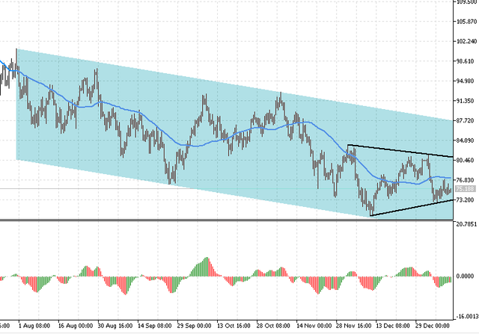Click the 87.720 price axis label
This screenshot has height=334, width=479.
click(466, 121)
